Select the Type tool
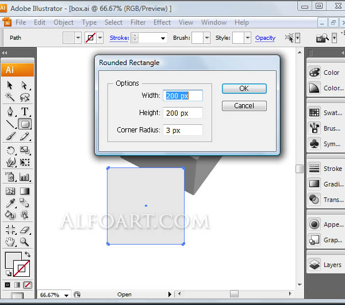The image size is (345, 305). [25, 112]
